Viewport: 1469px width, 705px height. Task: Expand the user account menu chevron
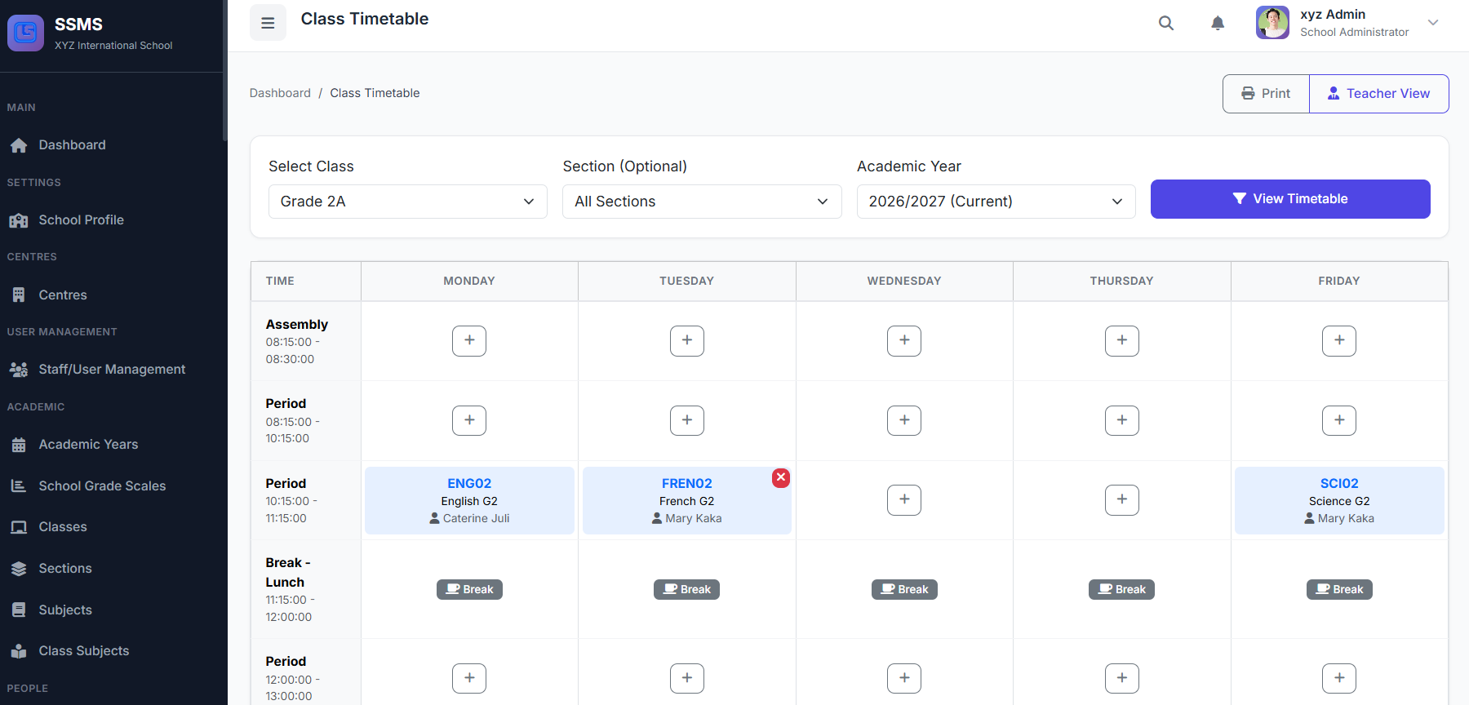tap(1433, 23)
